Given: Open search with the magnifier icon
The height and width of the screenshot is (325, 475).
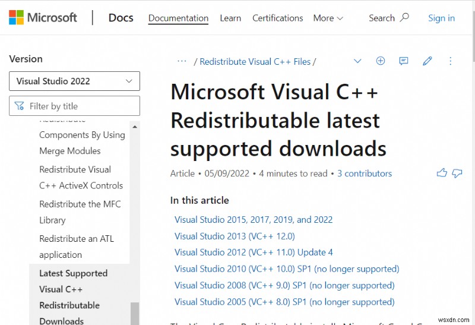Looking at the screenshot, I should (404, 18).
